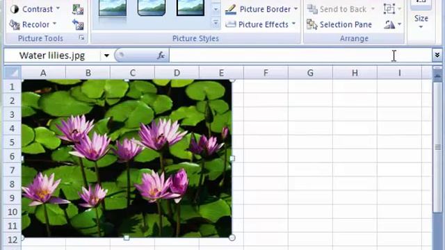Click the picture's bottom-middle resize handle
The width and height of the screenshot is (445, 250).
click(x=127, y=237)
